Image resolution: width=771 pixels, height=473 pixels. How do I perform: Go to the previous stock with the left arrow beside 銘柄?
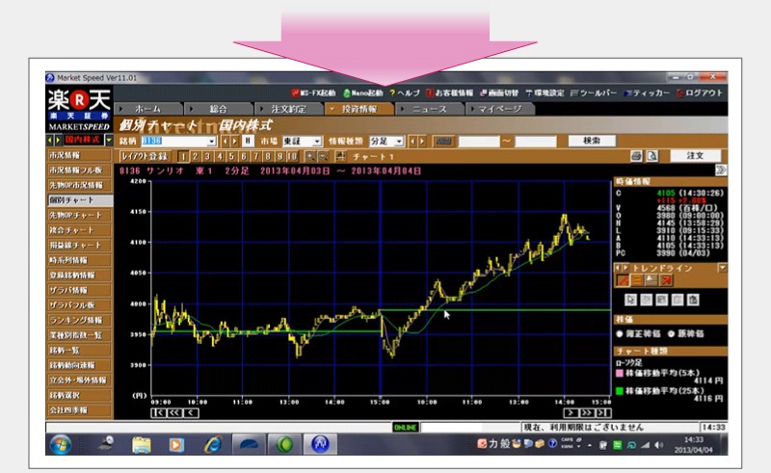(226, 142)
